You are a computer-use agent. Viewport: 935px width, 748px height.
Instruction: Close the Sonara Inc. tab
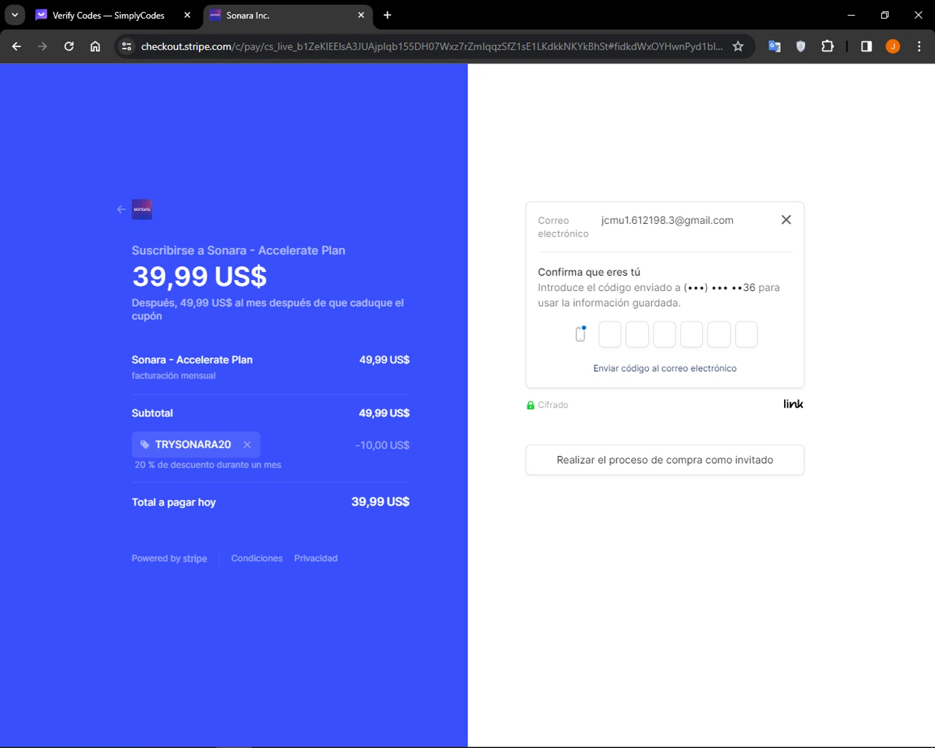[361, 15]
